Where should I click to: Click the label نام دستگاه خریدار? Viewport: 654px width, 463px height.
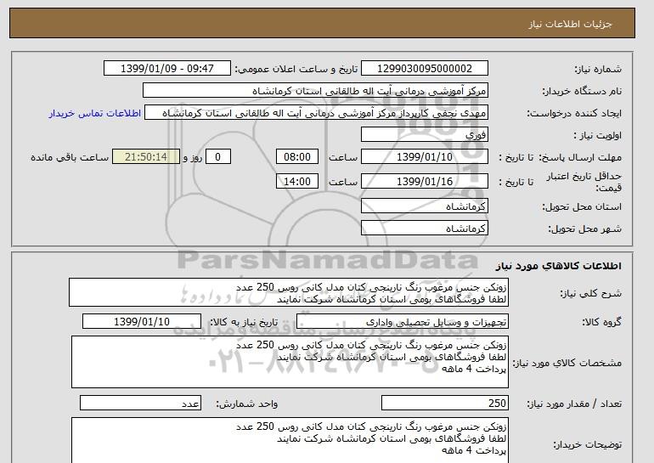point(582,92)
